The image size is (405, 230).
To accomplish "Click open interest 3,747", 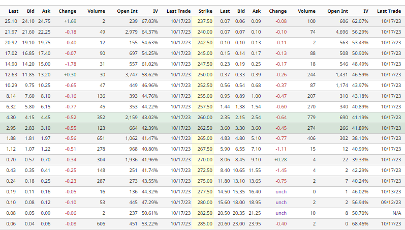I will click(131, 74).
